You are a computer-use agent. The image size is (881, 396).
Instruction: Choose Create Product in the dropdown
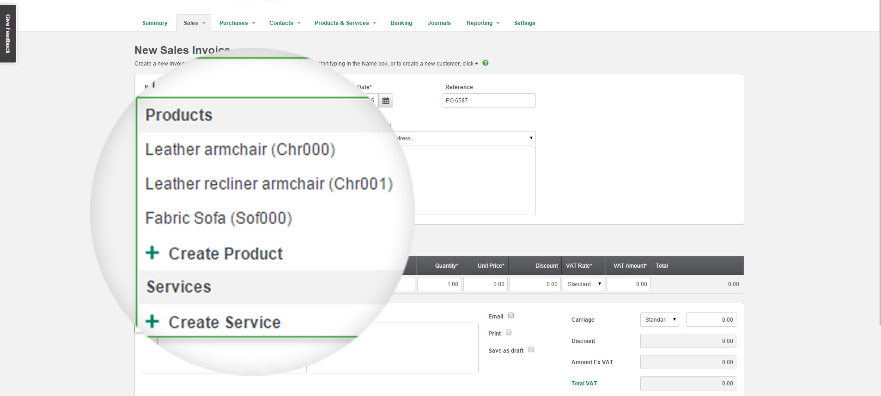coord(225,253)
